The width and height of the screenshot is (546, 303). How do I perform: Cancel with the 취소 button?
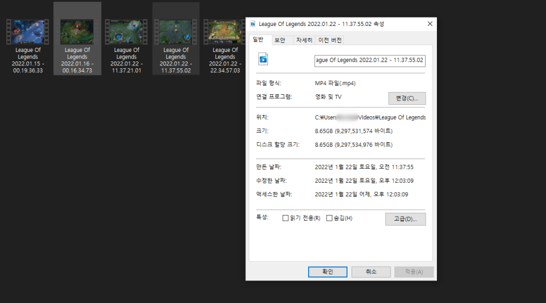point(371,272)
